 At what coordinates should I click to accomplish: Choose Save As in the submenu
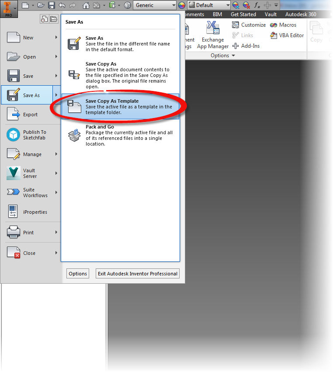120,44
